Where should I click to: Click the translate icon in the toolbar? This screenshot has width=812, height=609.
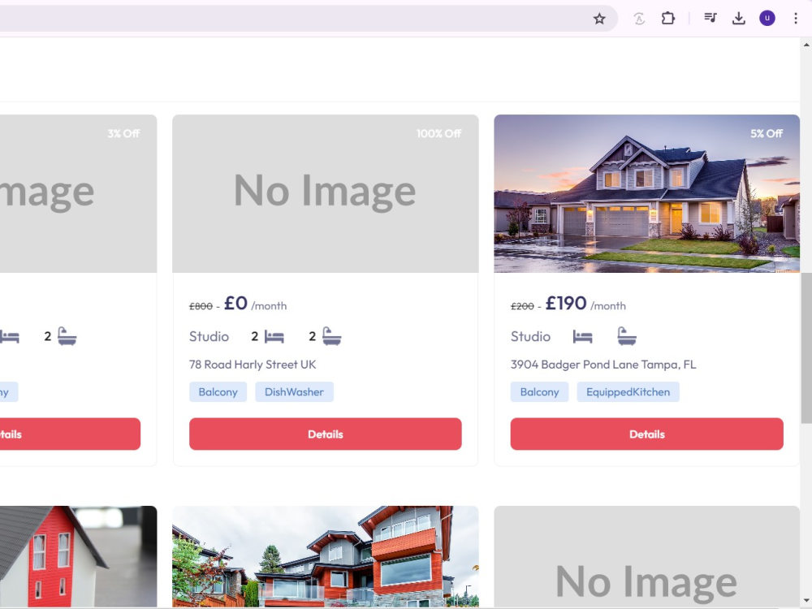(639, 19)
